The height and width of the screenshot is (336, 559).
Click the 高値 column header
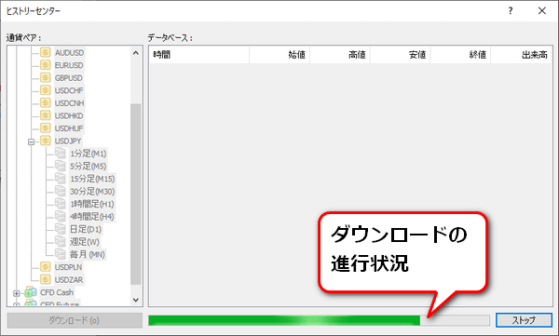point(340,55)
